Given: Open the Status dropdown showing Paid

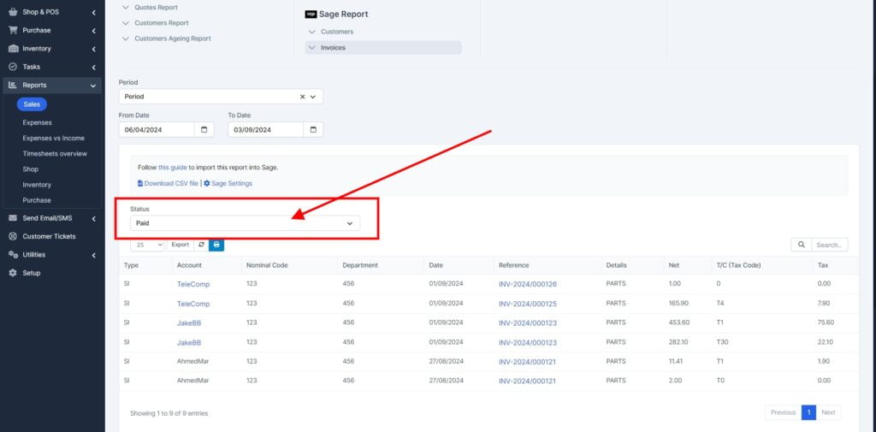Looking at the screenshot, I should click(x=246, y=223).
